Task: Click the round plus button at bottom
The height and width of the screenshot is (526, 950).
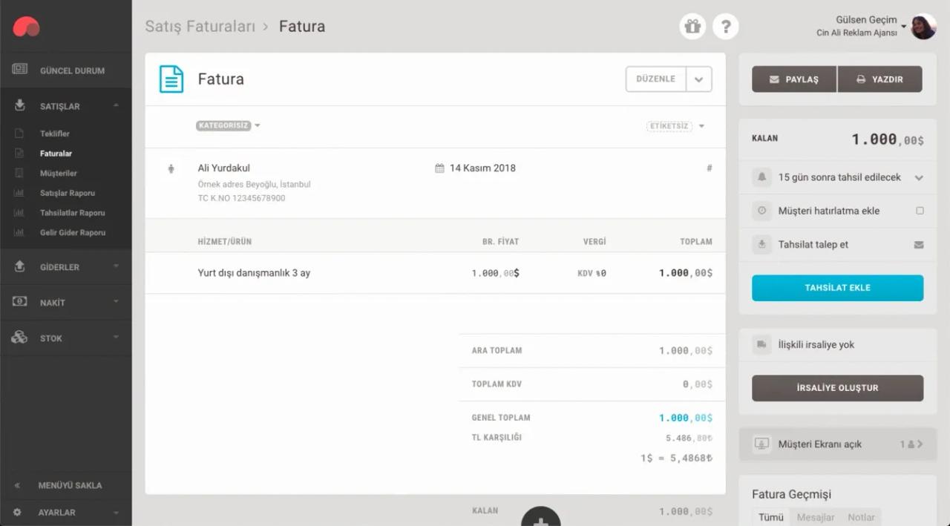Action: tap(540, 519)
